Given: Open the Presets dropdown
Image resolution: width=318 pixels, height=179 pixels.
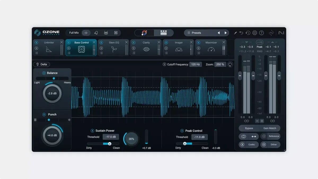Looking at the screenshot, I should [201, 33].
